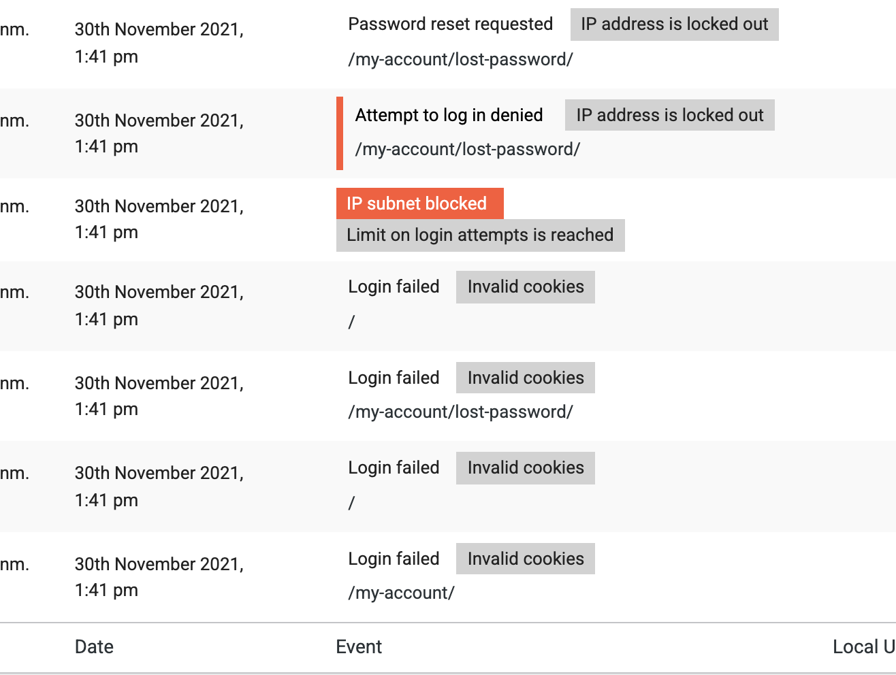This screenshot has height=675, width=896.
Task: Open the /my-account/lost-password/ path under Password reset requested
Action: (460, 60)
